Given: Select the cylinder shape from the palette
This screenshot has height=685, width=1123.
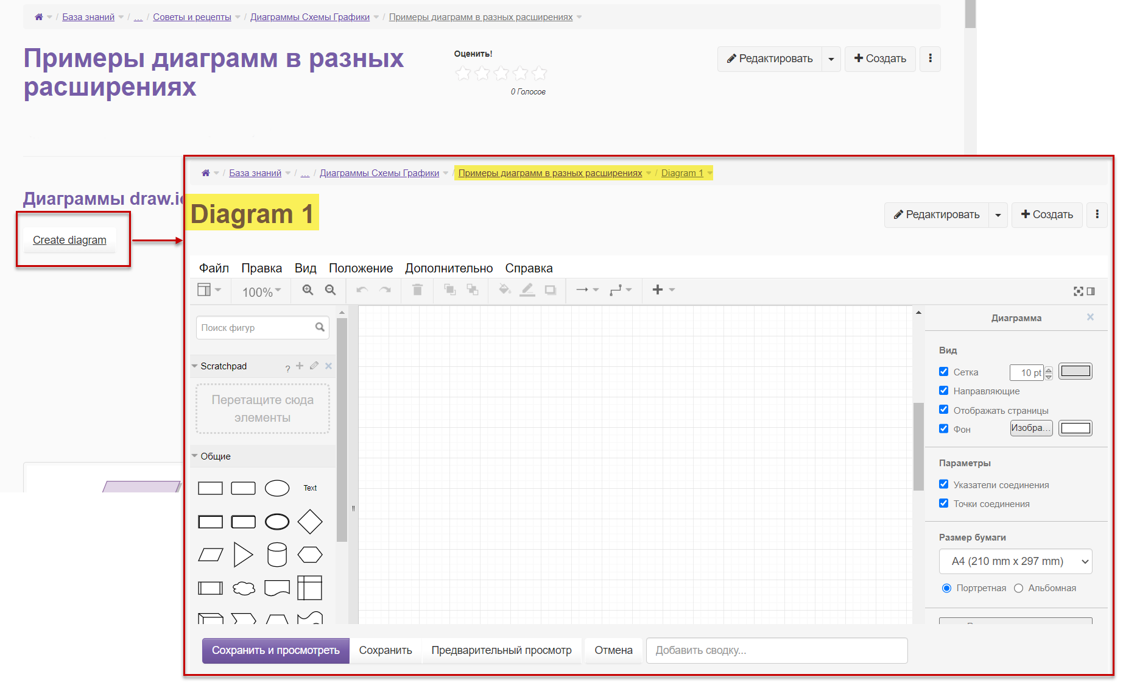Looking at the screenshot, I should [276, 555].
